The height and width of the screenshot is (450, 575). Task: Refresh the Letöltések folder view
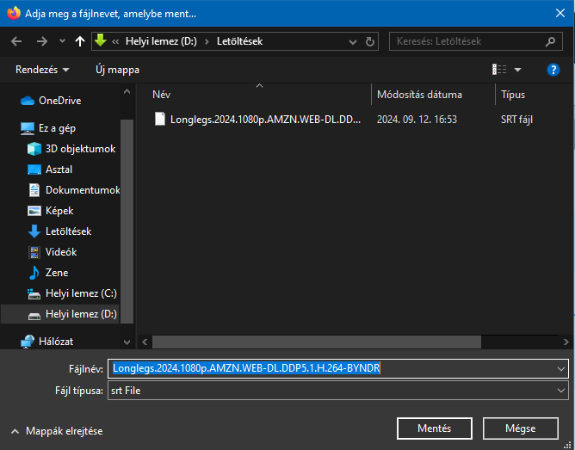[370, 42]
